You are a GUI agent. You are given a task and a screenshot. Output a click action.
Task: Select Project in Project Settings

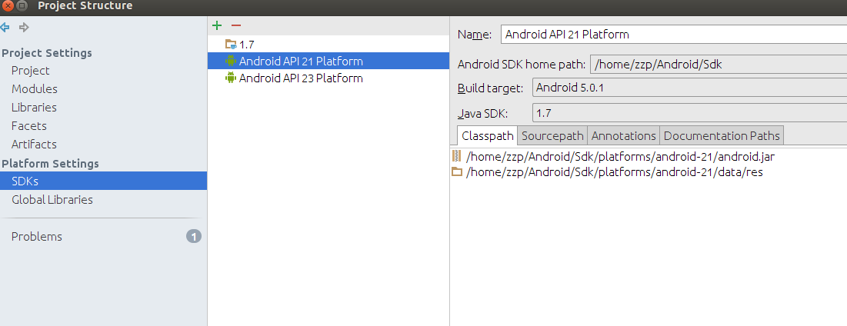30,71
